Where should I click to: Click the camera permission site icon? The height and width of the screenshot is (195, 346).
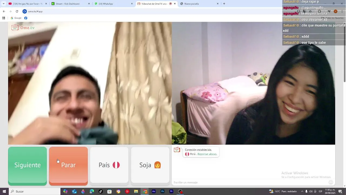coord(25,11)
